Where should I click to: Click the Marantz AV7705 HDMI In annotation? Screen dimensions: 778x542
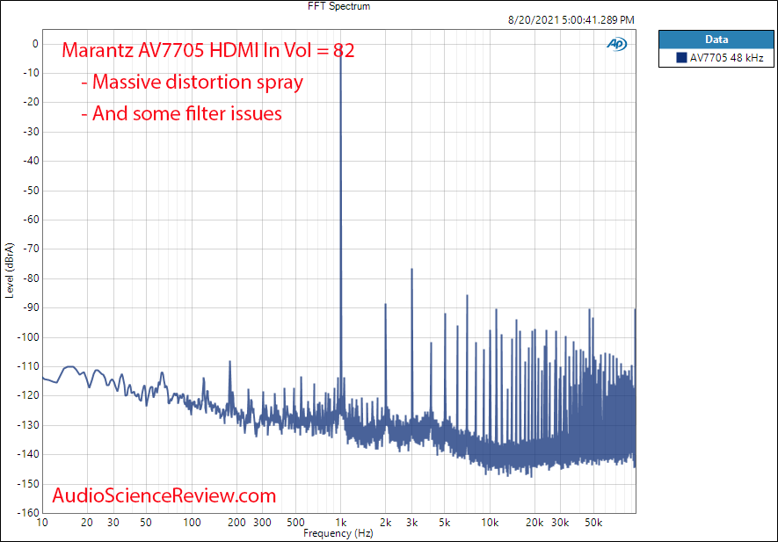(207, 50)
